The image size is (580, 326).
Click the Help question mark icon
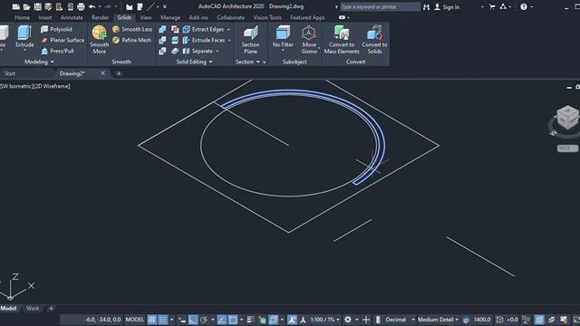tap(524, 6)
